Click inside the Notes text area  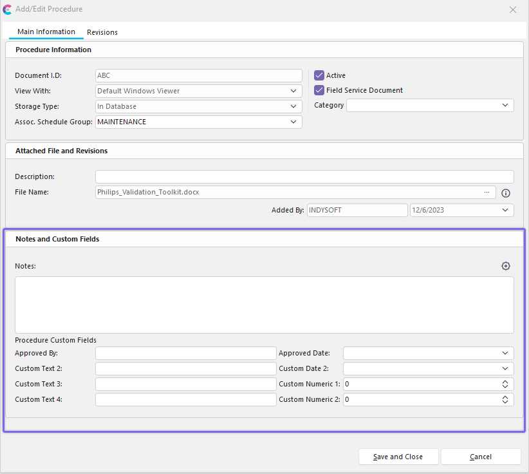[264, 305]
